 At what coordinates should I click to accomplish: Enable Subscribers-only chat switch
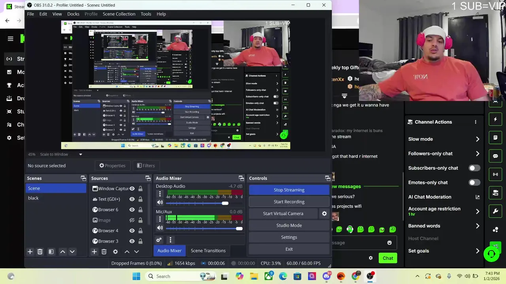pyautogui.click(x=474, y=168)
